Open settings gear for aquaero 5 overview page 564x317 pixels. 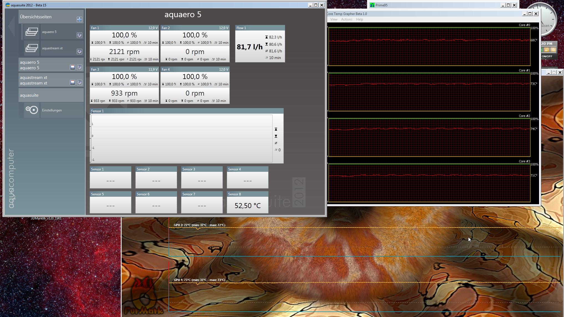click(79, 35)
